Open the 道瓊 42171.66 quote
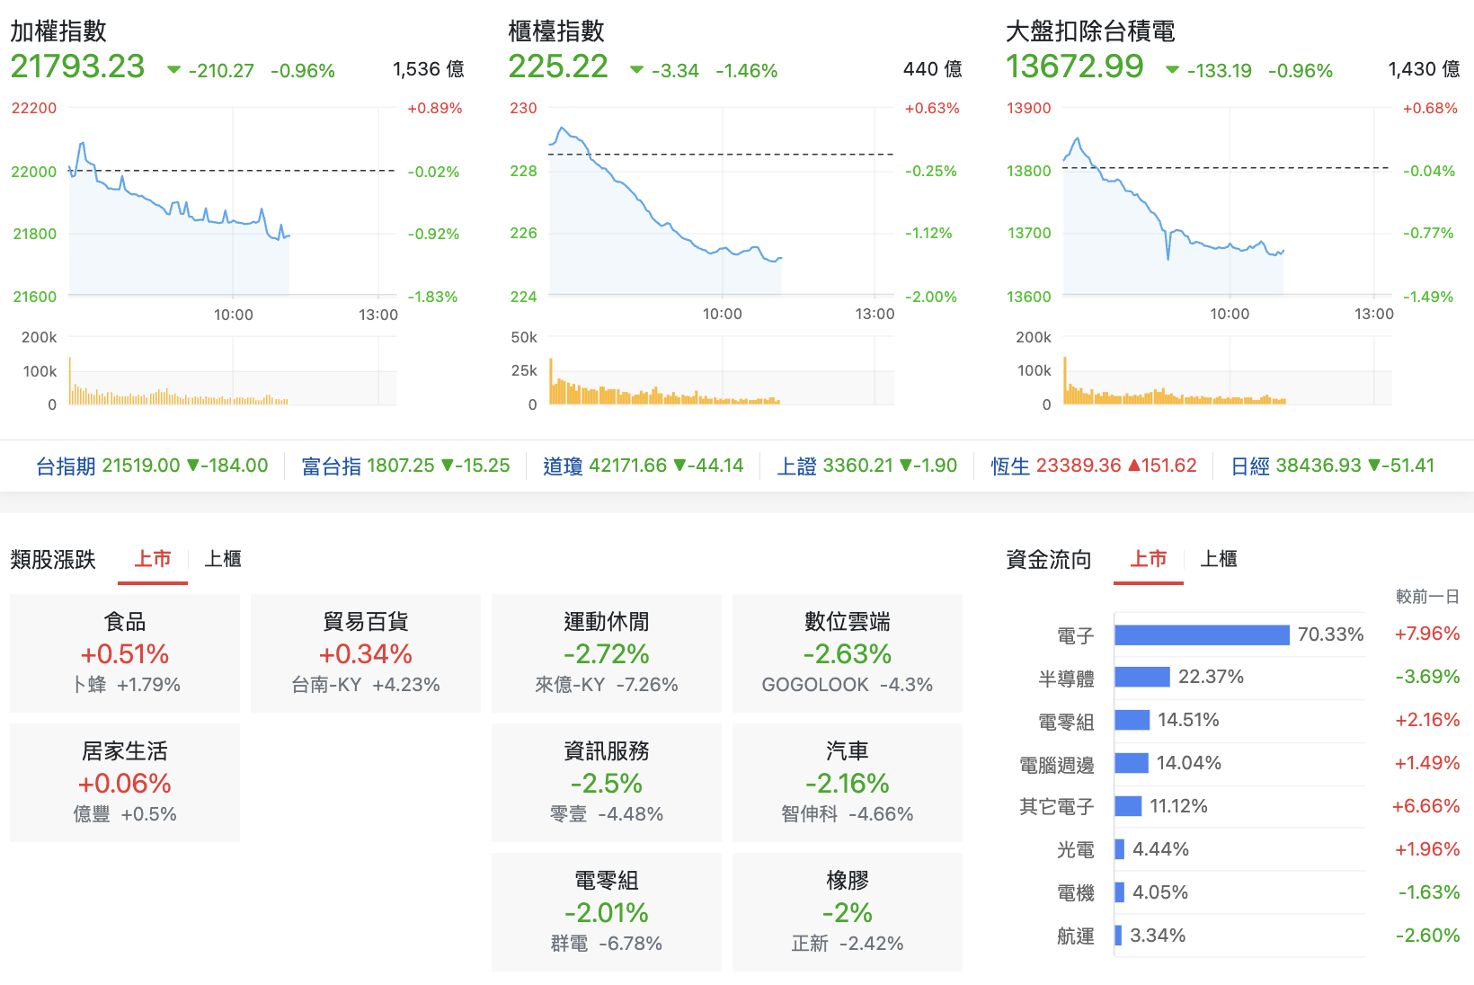 644,466
